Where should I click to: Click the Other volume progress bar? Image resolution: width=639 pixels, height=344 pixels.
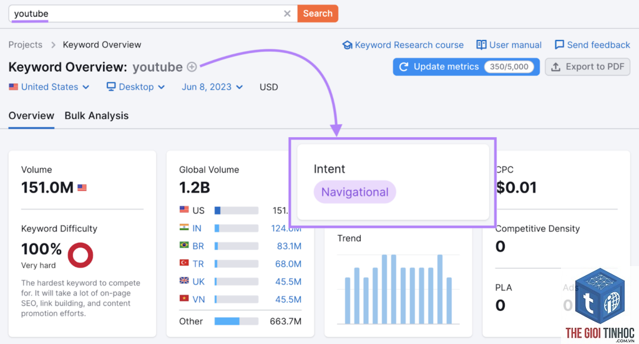(237, 321)
